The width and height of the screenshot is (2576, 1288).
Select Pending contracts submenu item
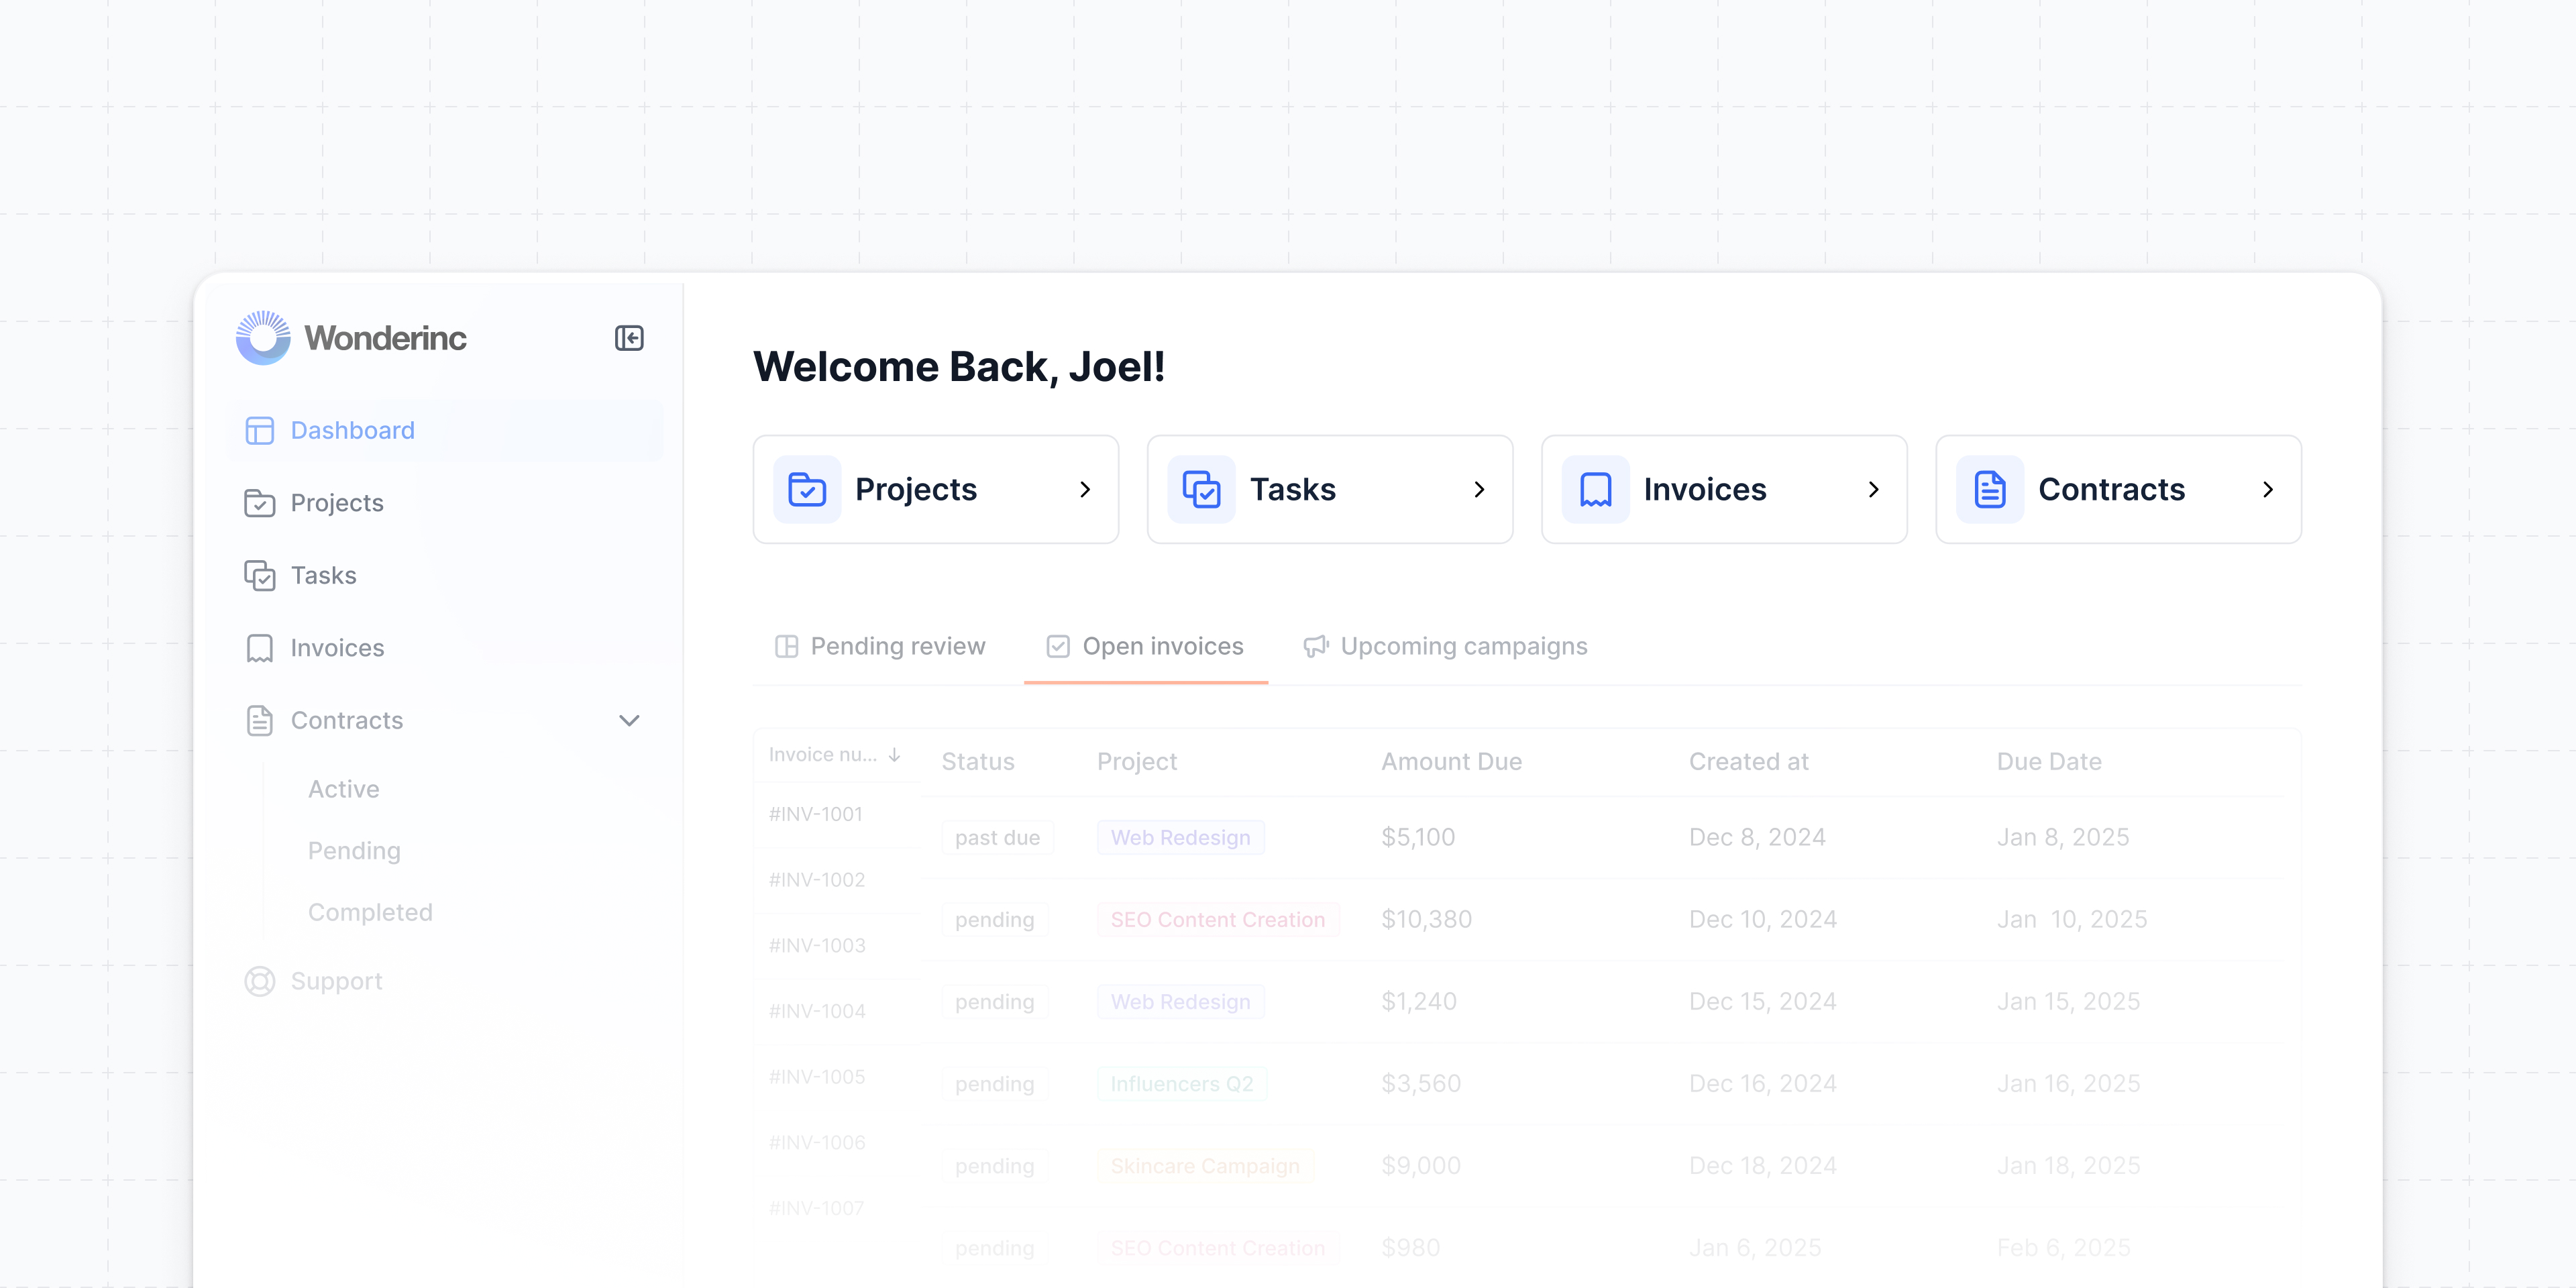coord(354,851)
